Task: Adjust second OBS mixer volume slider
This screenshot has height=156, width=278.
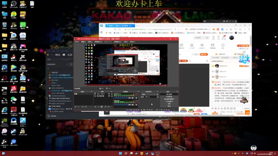Action: point(122,105)
